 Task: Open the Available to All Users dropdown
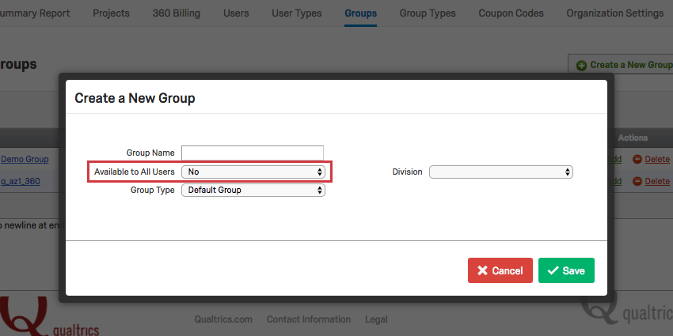tap(253, 171)
